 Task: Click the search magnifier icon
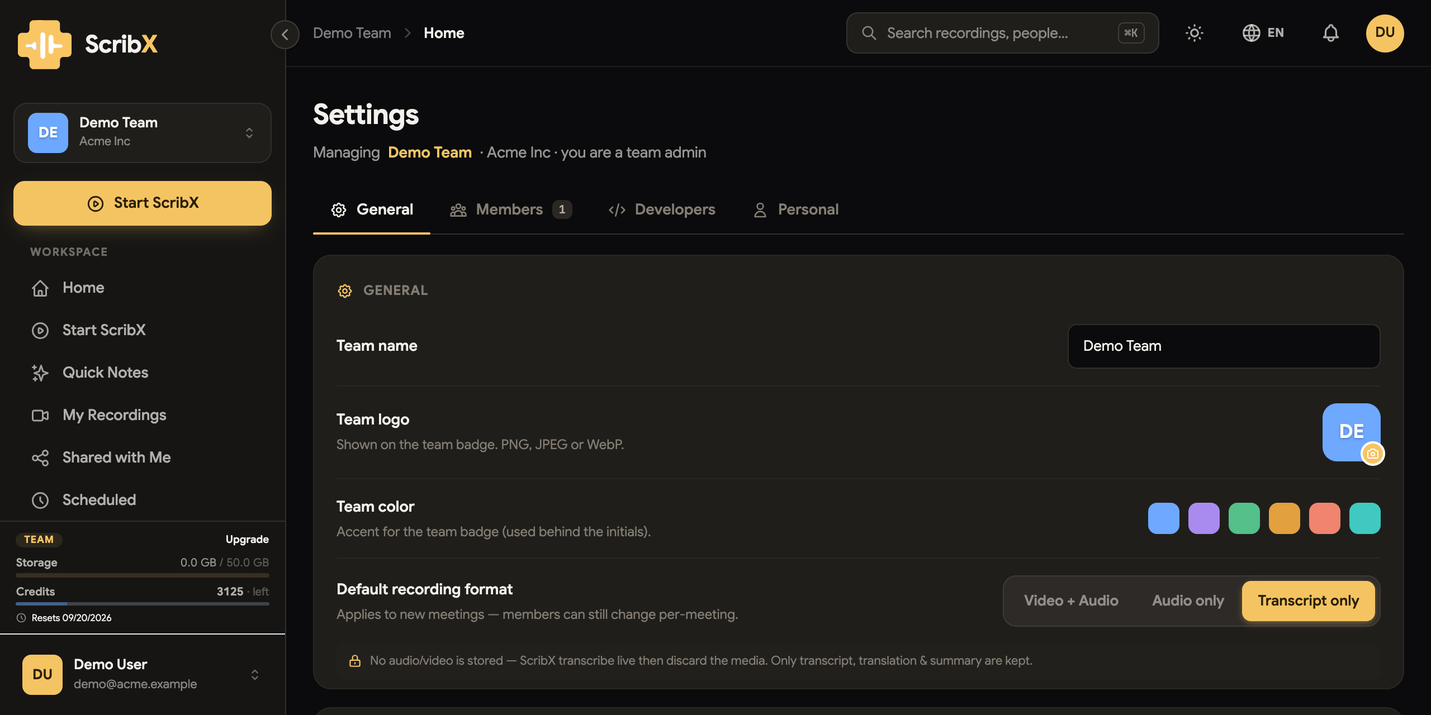869,33
